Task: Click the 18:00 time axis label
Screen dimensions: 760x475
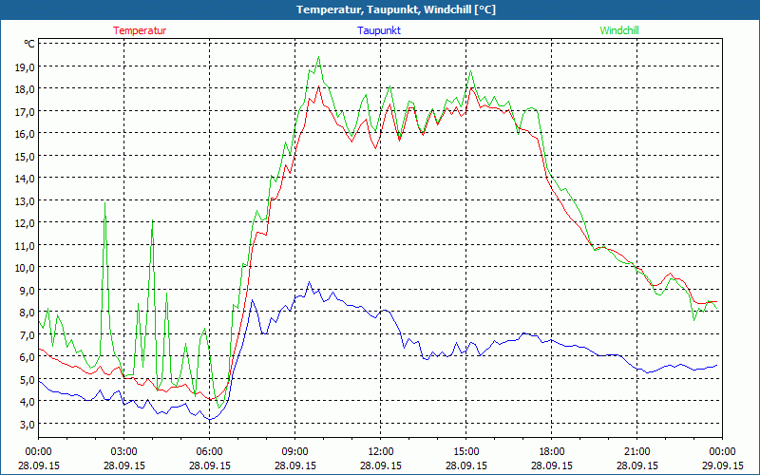Action: (552, 452)
